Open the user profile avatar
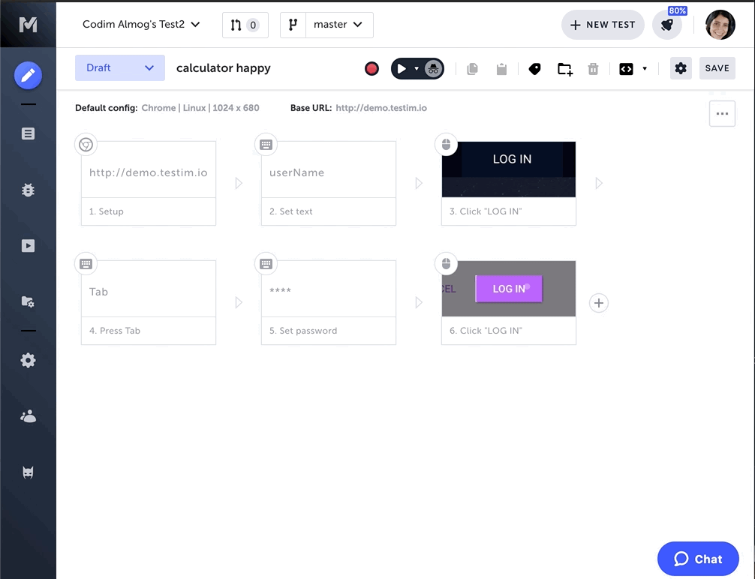 coord(720,25)
